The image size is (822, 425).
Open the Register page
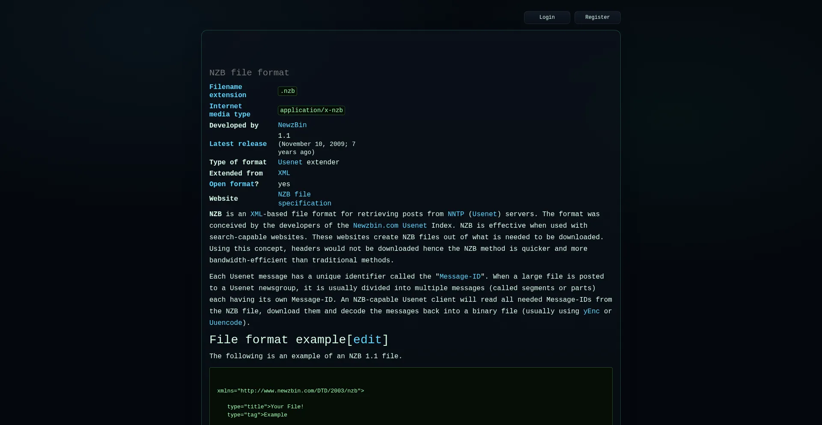pyautogui.click(x=597, y=18)
